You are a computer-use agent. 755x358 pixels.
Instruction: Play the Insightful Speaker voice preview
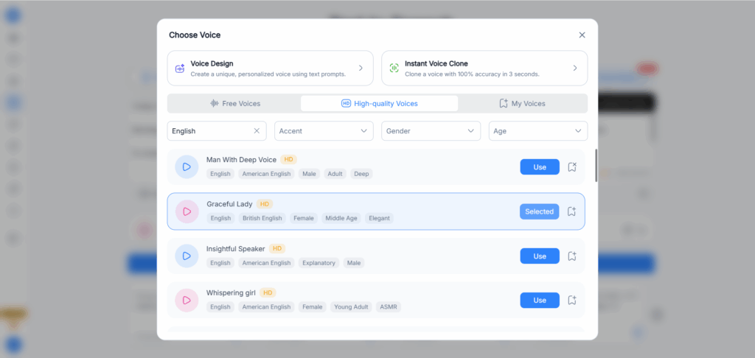187,256
